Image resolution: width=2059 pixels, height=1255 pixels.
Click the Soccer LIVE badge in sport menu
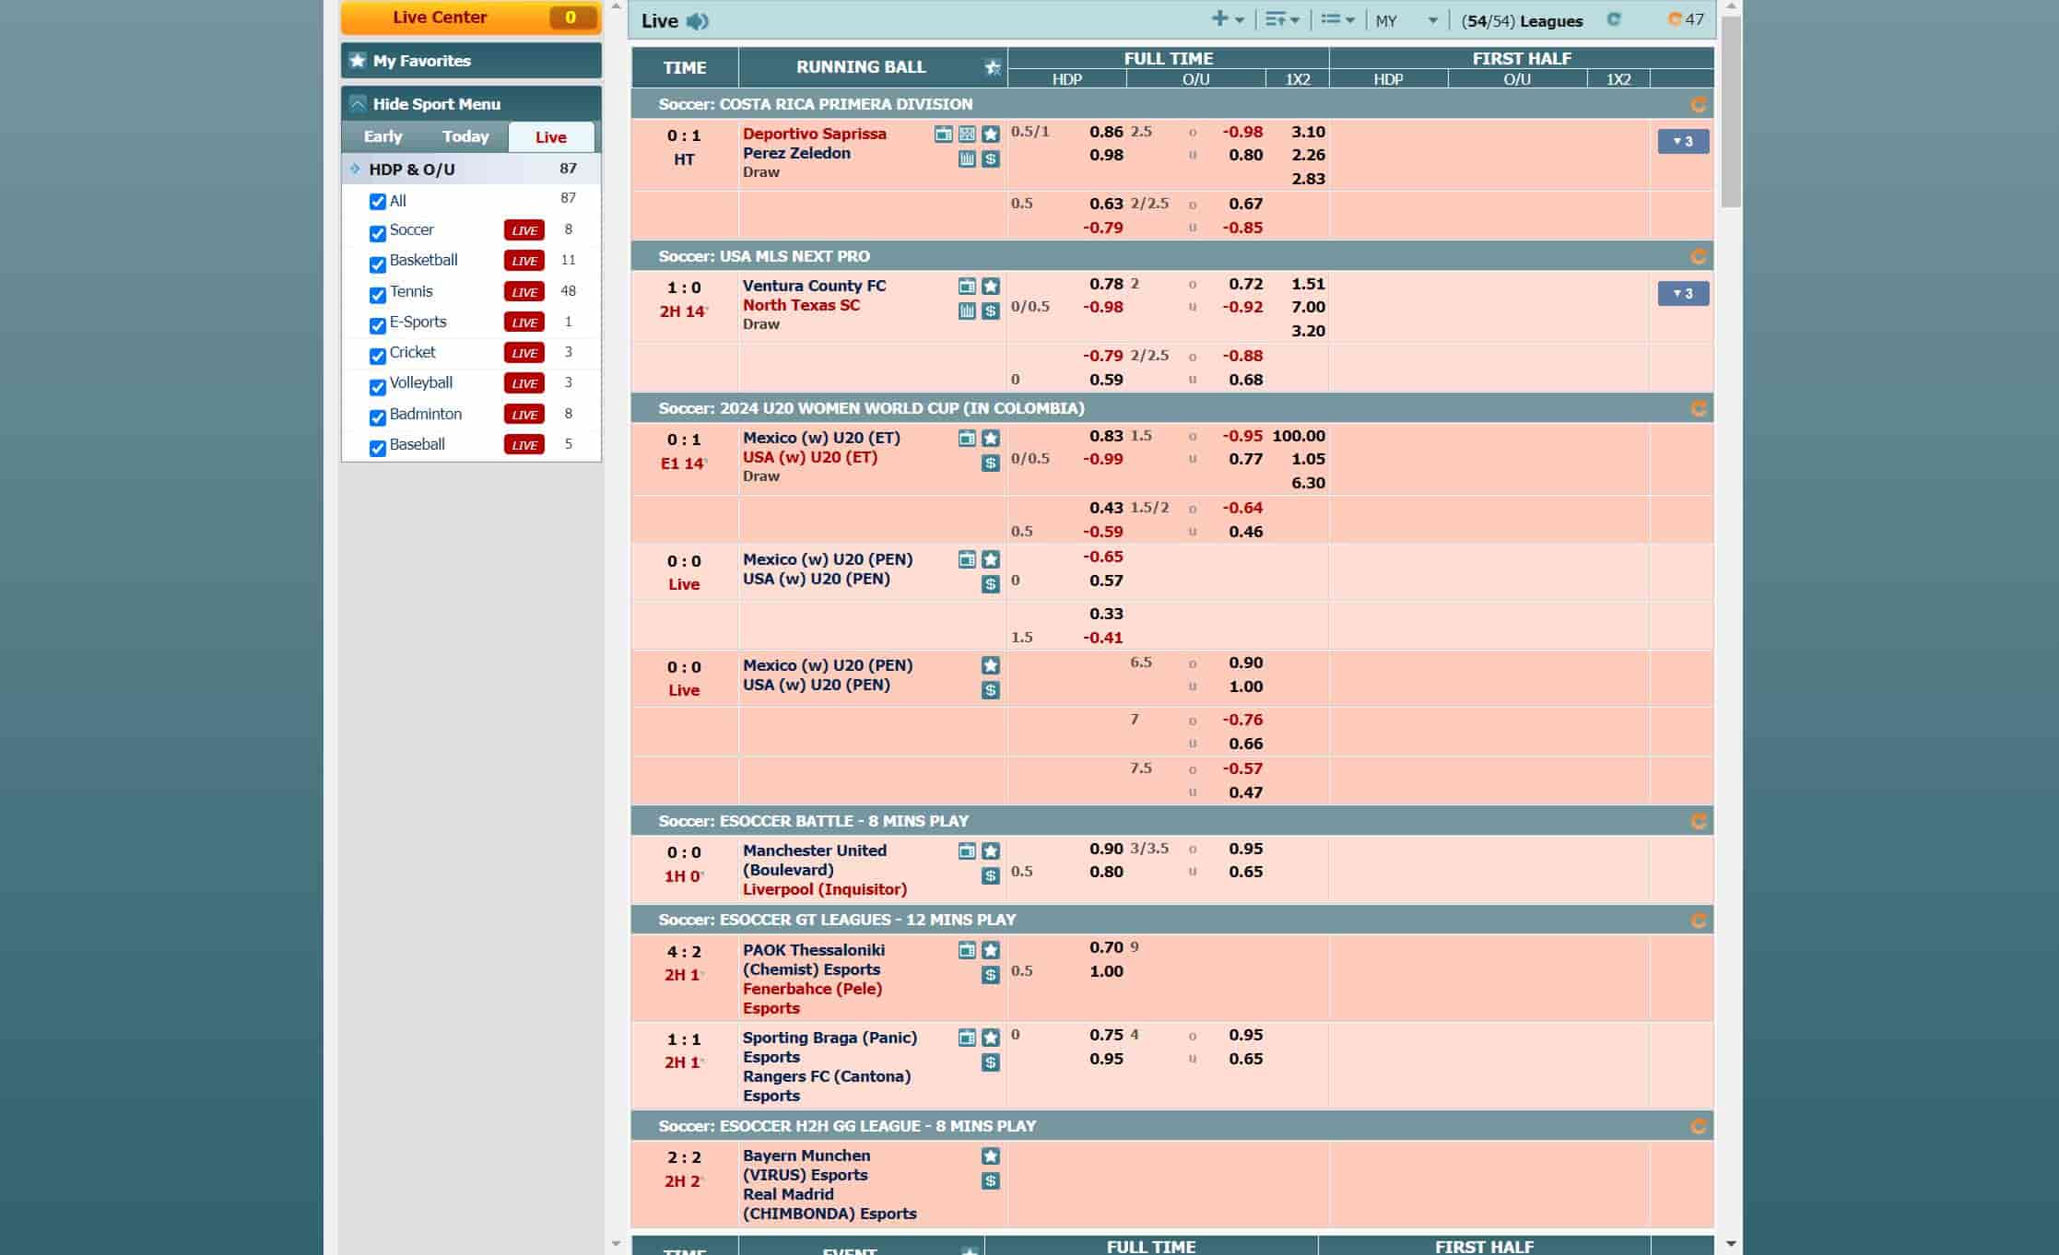click(524, 230)
